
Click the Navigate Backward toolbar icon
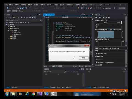pos(7,8)
